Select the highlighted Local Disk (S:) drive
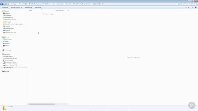 coord(9,67)
